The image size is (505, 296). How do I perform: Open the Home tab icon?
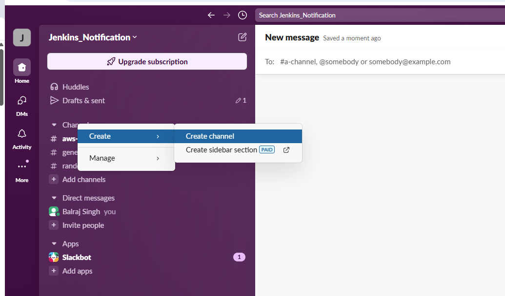click(x=22, y=67)
